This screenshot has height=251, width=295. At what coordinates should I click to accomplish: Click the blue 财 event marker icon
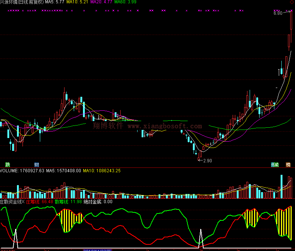(37, 165)
